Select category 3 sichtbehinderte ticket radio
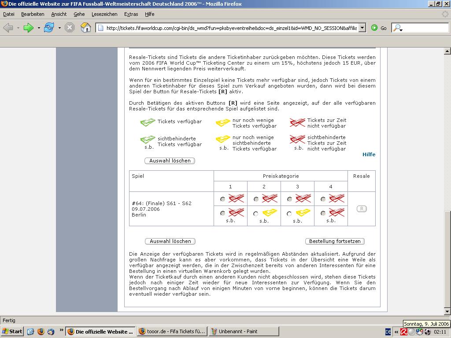Screen dimensions: 451x338 tap(289, 214)
